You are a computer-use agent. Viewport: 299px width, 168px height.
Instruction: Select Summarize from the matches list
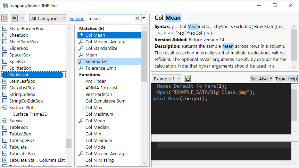click(x=96, y=62)
